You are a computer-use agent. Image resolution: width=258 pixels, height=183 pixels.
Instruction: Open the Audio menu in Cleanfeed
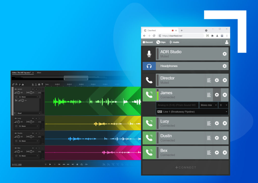(174, 42)
